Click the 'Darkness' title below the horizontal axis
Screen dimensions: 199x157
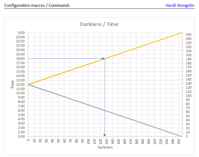(105, 147)
